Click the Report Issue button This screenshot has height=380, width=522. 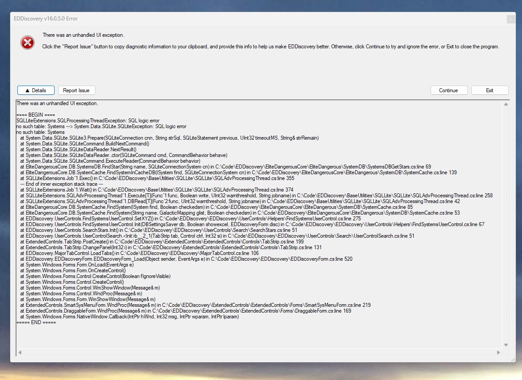[76, 90]
